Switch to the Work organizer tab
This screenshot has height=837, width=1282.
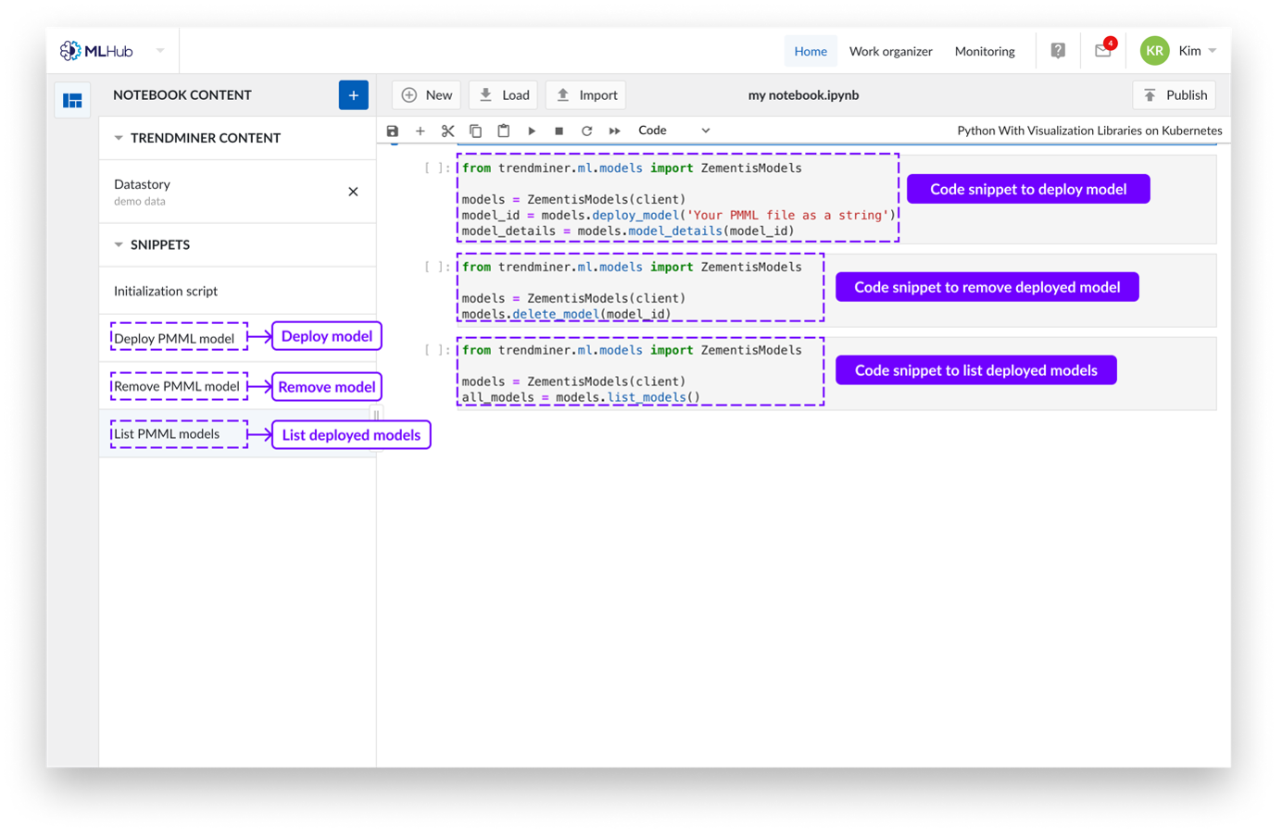[x=890, y=51]
